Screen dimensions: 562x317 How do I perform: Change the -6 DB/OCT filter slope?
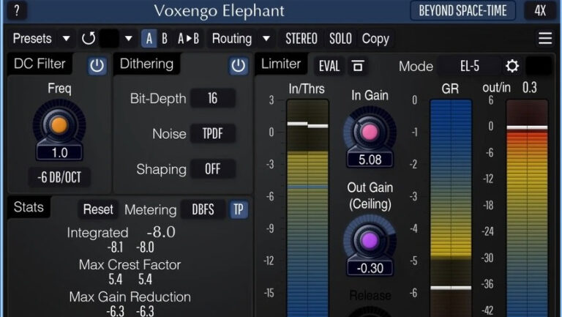(59, 177)
